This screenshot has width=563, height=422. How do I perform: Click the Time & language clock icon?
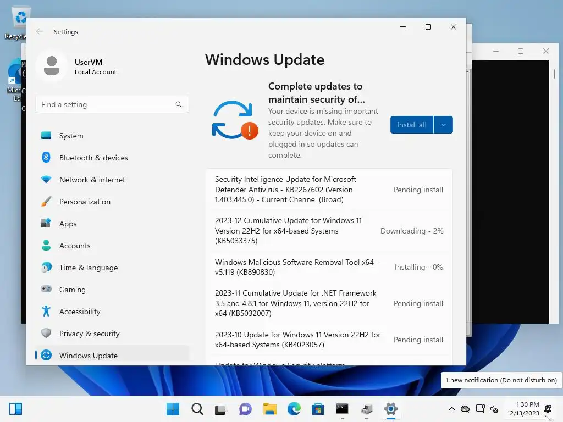(46, 268)
